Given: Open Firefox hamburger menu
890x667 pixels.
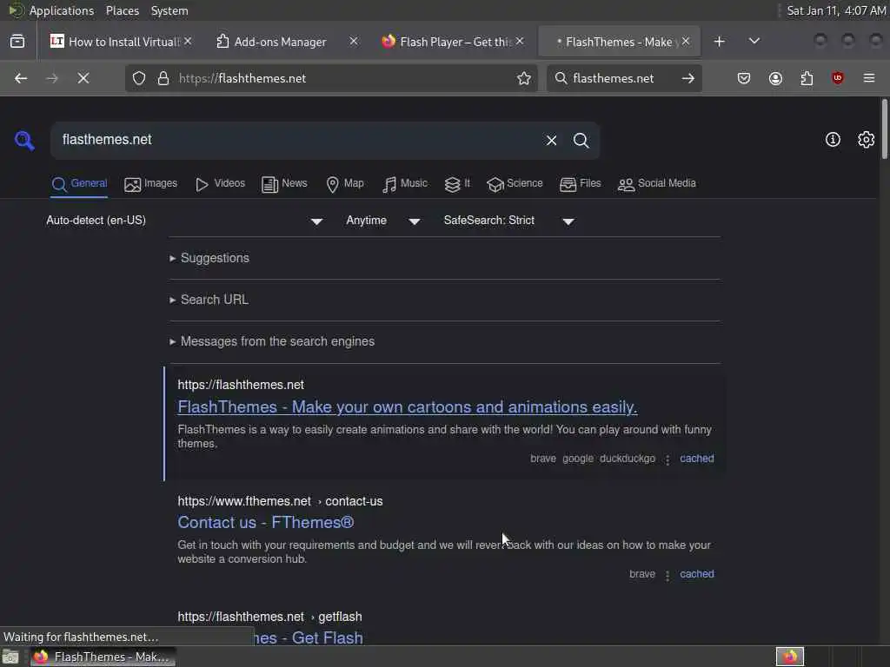Looking at the screenshot, I should click(869, 78).
